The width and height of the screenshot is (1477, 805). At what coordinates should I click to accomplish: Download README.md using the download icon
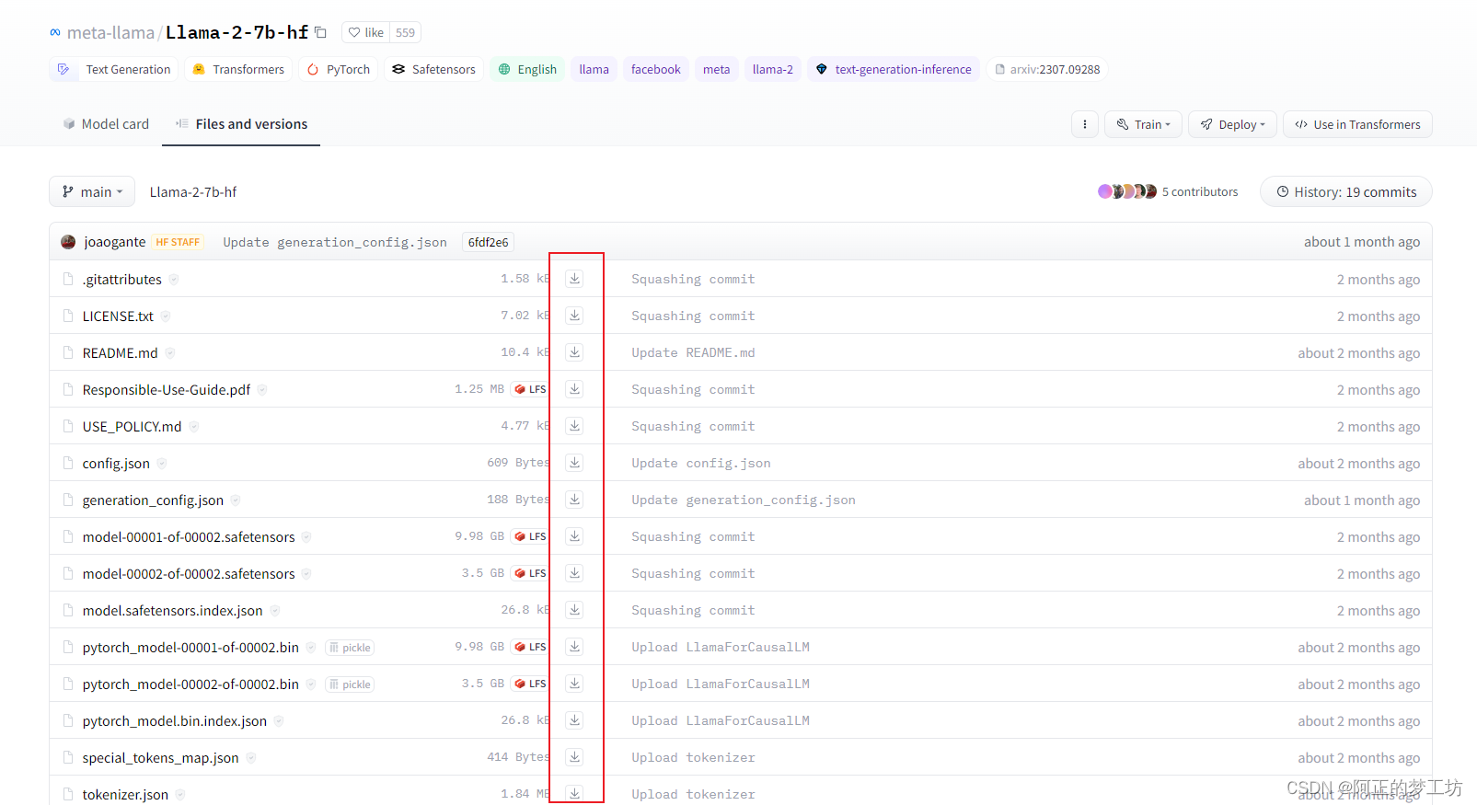click(x=574, y=352)
